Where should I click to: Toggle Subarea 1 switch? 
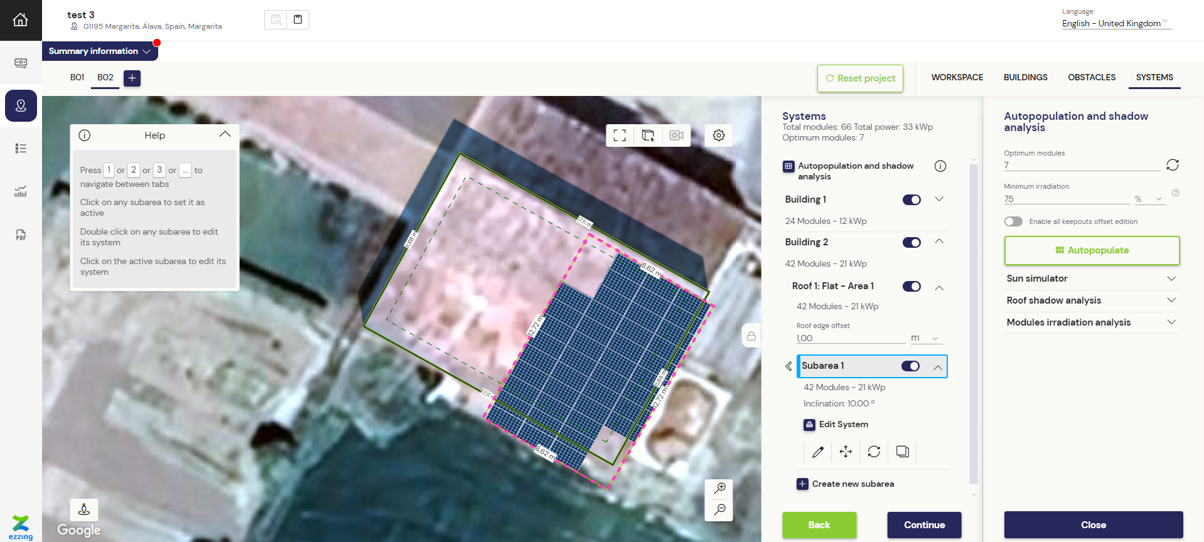click(x=910, y=366)
